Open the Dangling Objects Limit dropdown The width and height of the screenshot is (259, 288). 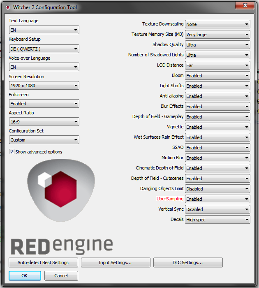click(217, 189)
